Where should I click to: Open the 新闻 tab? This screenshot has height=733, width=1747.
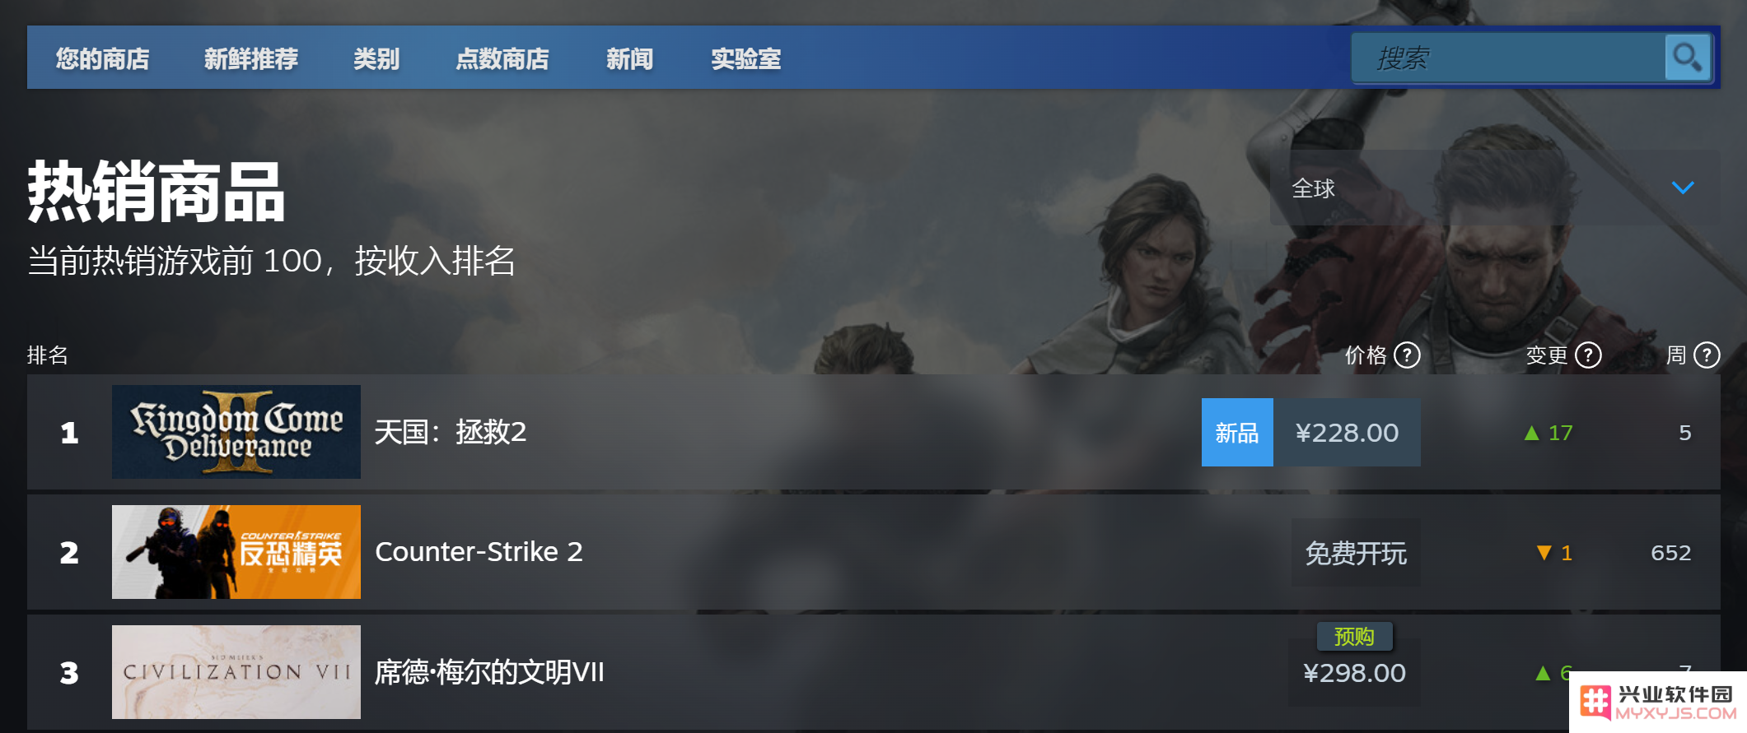pos(630,58)
